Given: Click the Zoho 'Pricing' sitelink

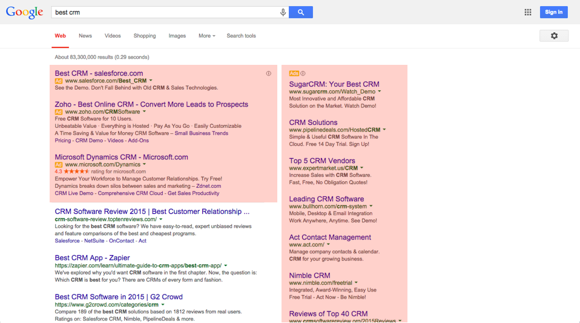Looking at the screenshot, I should (62, 141).
